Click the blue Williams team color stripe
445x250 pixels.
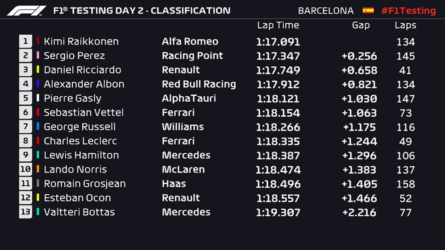[38, 127]
